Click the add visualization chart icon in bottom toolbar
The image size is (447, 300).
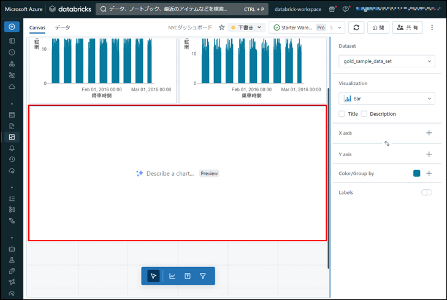pyautogui.click(x=172, y=276)
